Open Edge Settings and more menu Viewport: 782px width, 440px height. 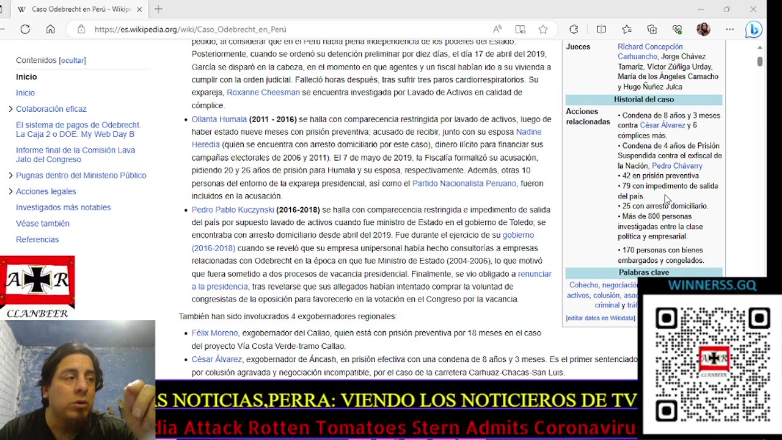[x=729, y=29]
